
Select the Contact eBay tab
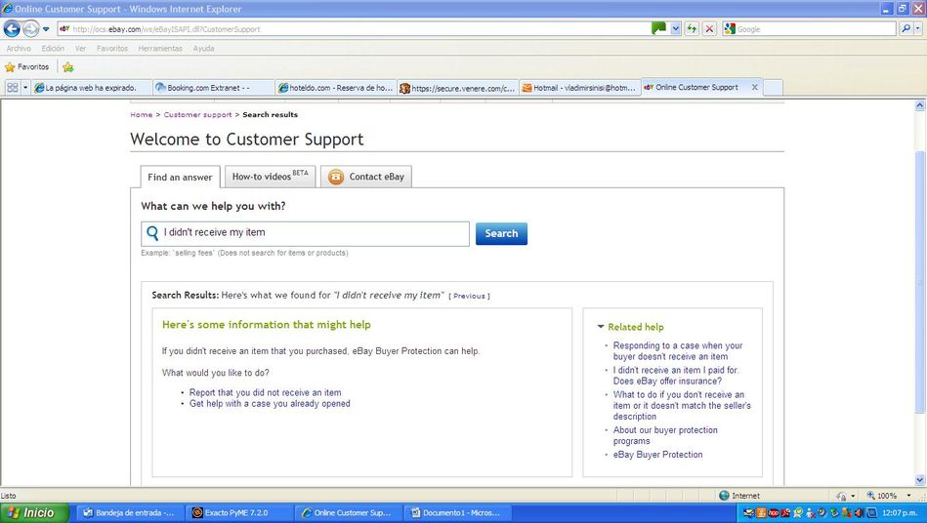(x=366, y=176)
